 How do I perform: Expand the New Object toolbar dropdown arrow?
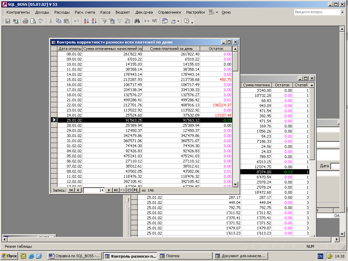tap(178, 21)
